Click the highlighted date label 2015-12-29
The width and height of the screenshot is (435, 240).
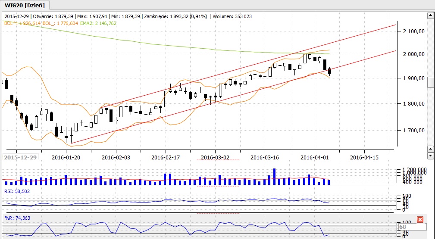point(20,157)
